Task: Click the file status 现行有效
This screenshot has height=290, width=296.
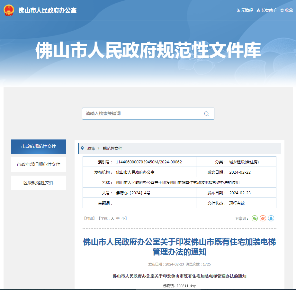Action: tap(237, 203)
